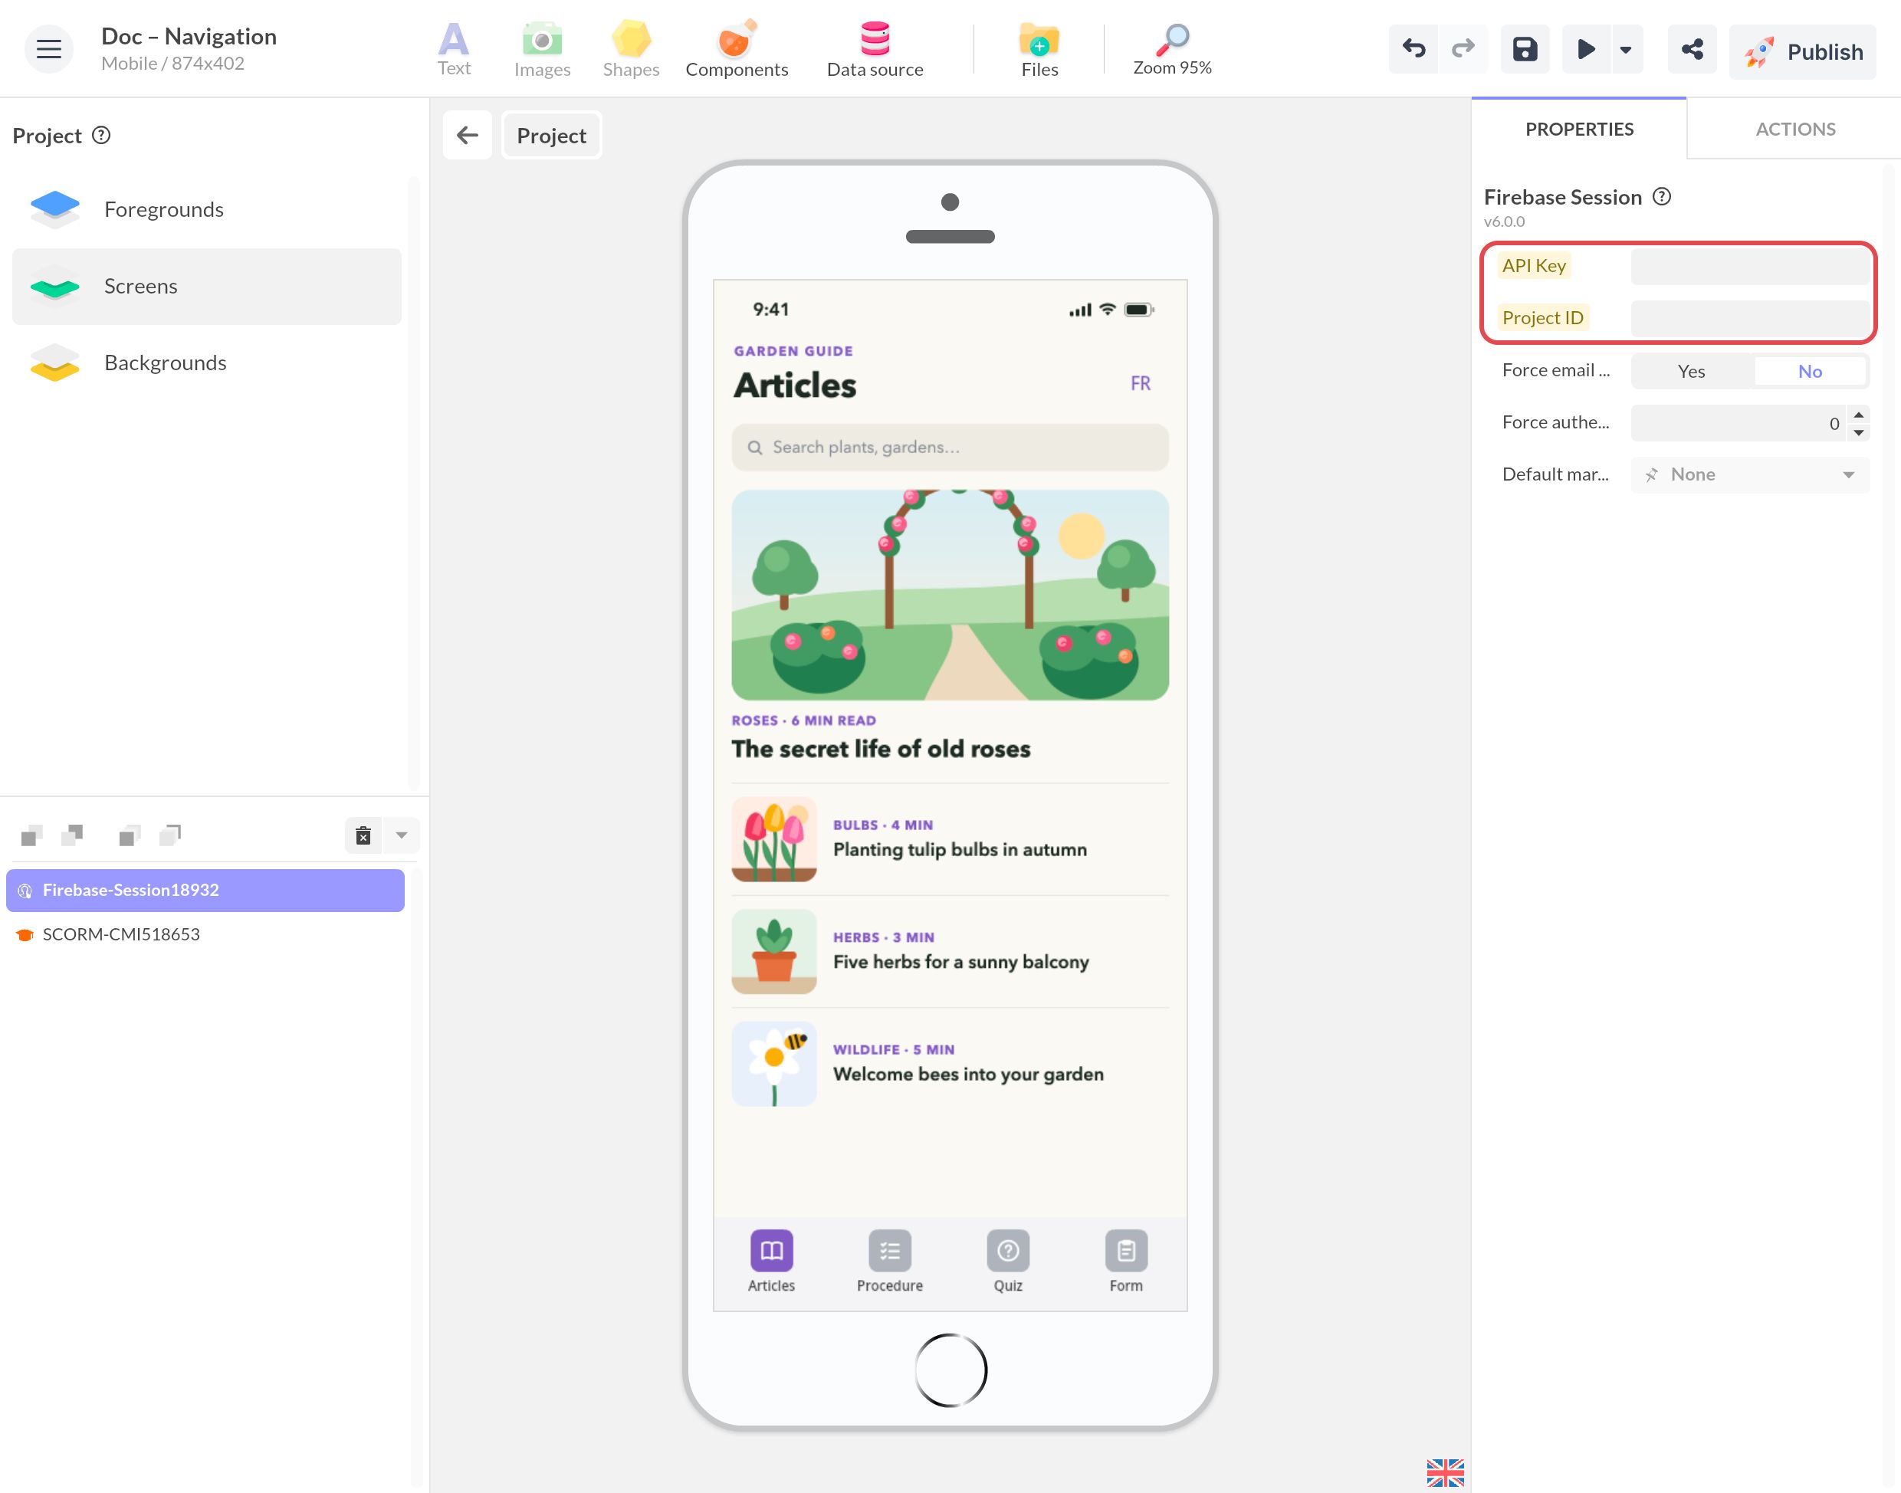Focus the Force authentication number field
Image resolution: width=1901 pixels, height=1493 pixels.
(1738, 423)
